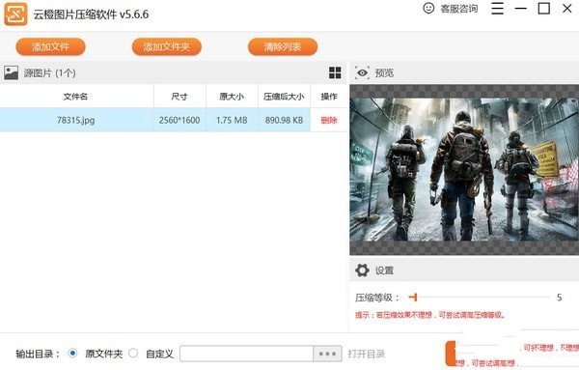The image size is (579, 370).
Task: Click the 源图片 (1个) panel title
Action: point(50,72)
